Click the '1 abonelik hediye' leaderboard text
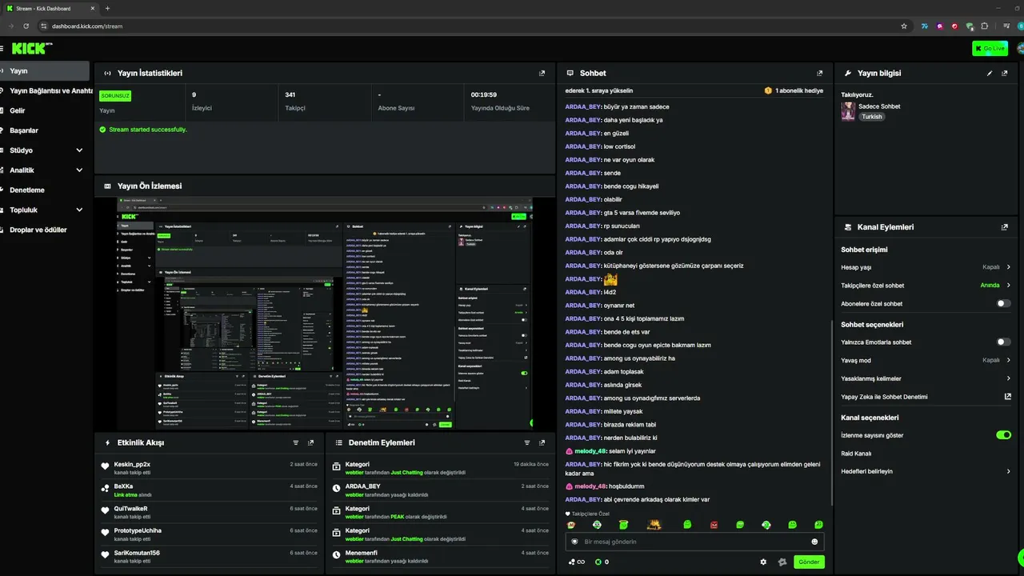This screenshot has width=1024, height=576. tap(799, 90)
